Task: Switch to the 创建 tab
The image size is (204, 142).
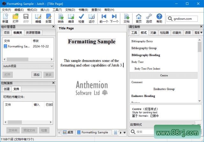Action: (x=7, y=89)
